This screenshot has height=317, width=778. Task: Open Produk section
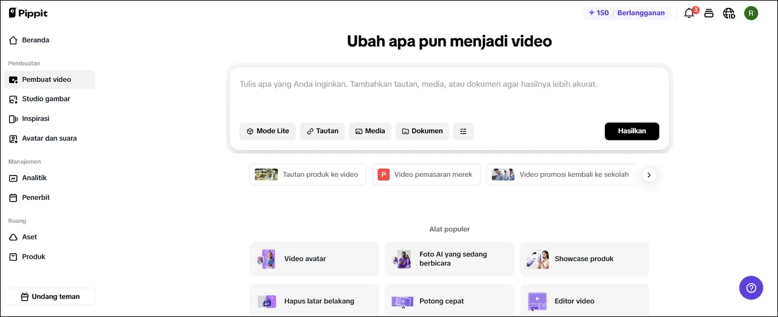point(50,257)
